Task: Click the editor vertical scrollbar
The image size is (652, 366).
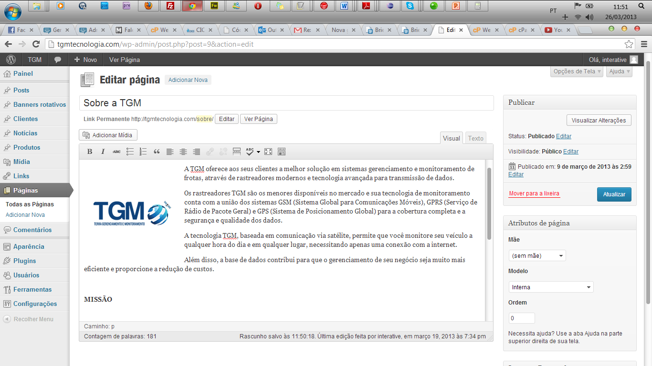Action: [489, 204]
